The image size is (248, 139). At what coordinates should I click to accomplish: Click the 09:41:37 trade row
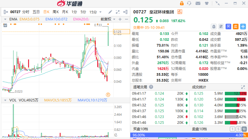pyautogui.click(x=160, y=111)
